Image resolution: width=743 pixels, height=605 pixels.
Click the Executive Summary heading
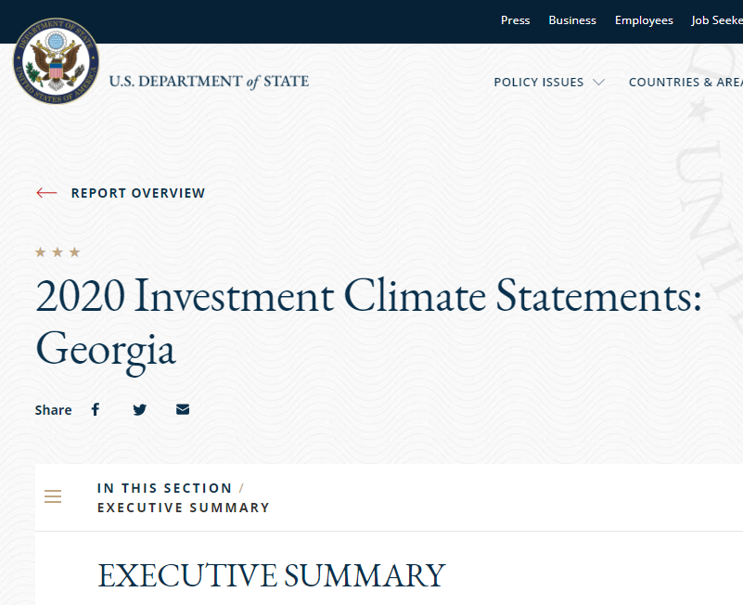271,575
